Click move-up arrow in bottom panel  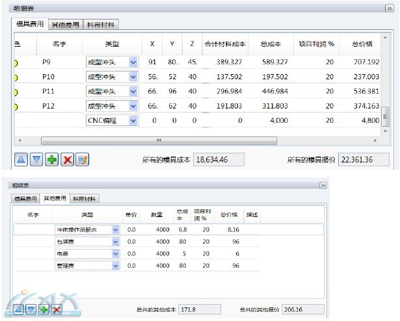click(x=18, y=310)
